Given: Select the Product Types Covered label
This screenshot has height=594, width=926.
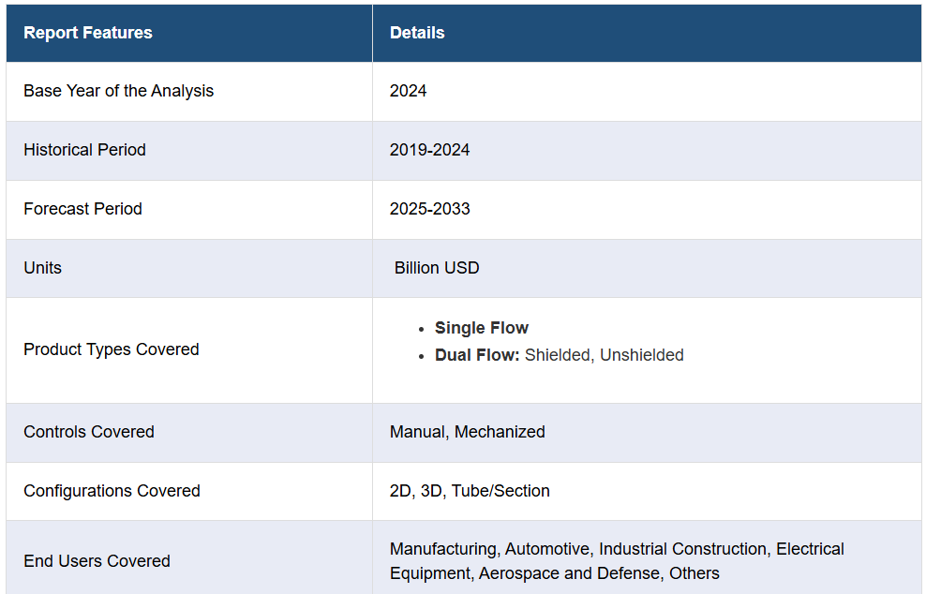Looking at the screenshot, I should point(111,349).
